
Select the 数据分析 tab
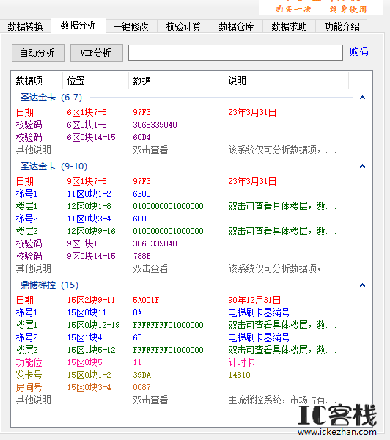[78, 25]
